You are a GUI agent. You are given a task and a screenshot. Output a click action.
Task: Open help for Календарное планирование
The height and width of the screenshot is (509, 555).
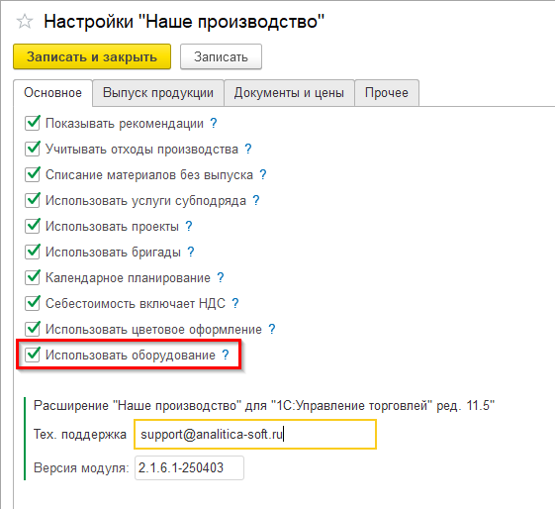point(221,277)
